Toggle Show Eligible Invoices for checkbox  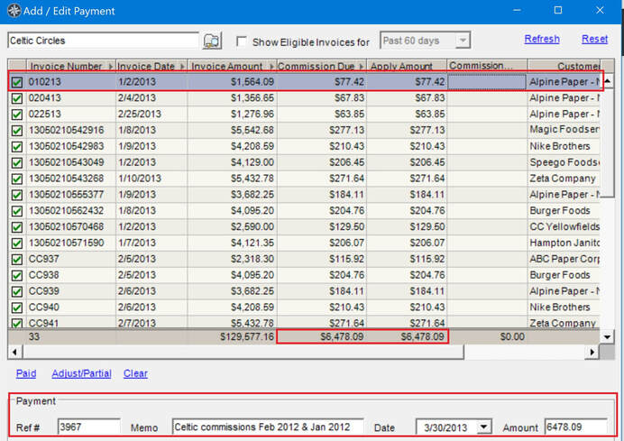(x=241, y=41)
